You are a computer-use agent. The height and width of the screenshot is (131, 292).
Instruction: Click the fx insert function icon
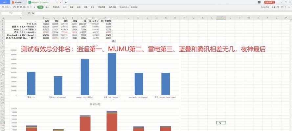coord(33,13)
